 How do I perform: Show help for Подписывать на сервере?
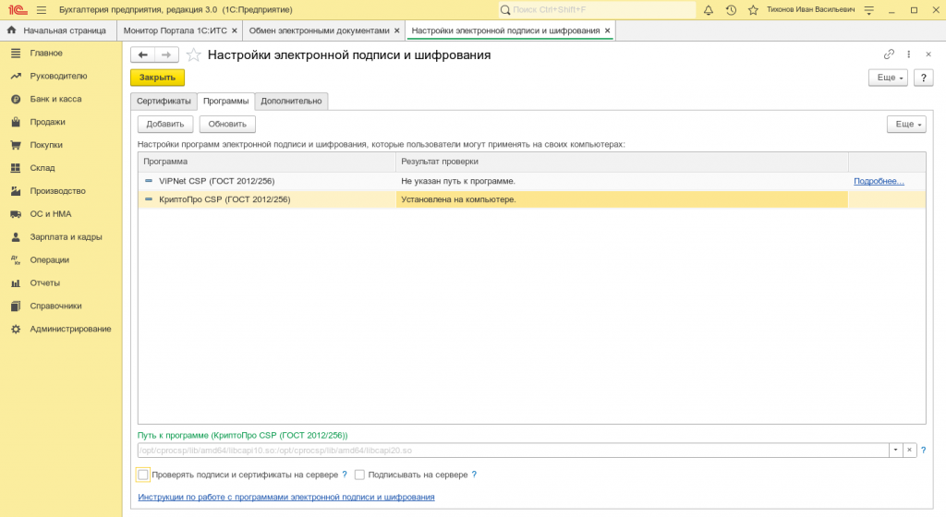click(x=474, y=475)
